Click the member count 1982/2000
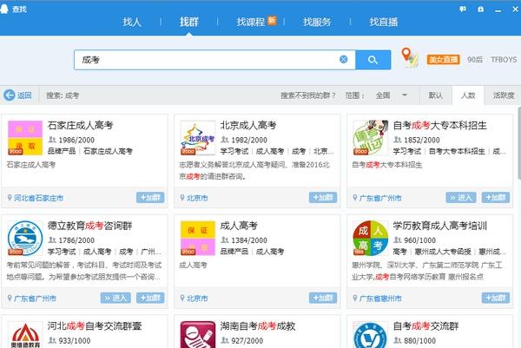Viewport: 521px width, 348px height. tap(249, 140)
